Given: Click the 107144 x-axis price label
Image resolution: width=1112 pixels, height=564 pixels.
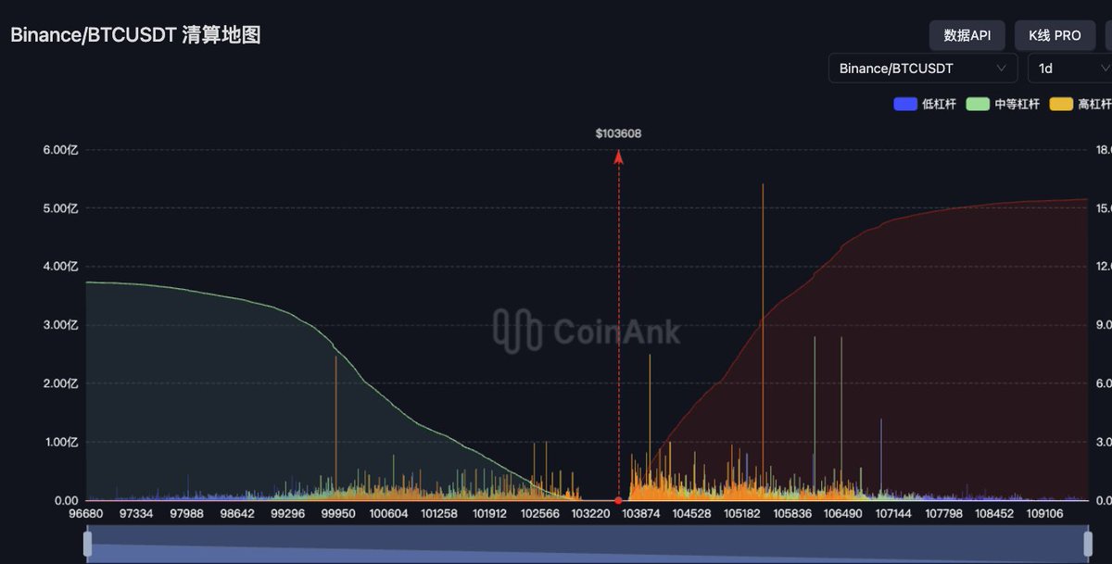Looking at the screenshot, I should pyautogui.click(x=893, y=514).
